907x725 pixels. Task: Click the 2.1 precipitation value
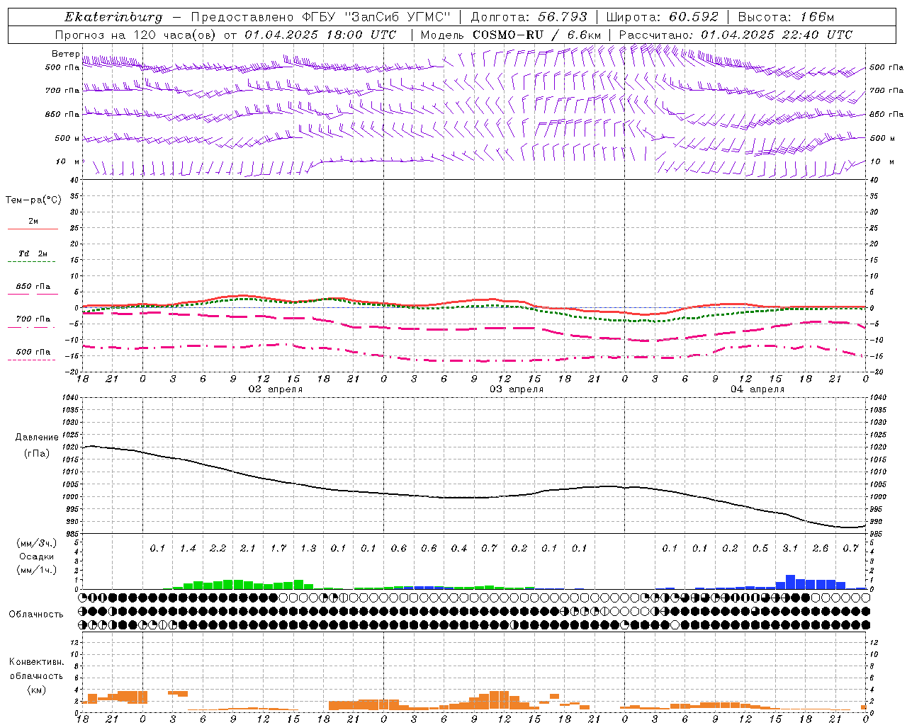pos(248,549)
